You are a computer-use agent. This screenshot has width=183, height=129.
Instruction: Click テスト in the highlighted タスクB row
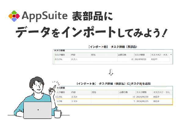74,101
